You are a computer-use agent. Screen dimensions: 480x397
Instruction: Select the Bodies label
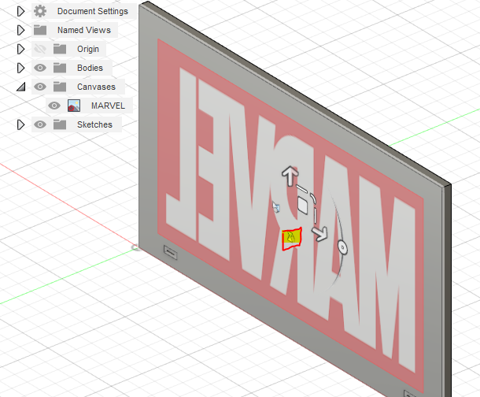[90, 68]
